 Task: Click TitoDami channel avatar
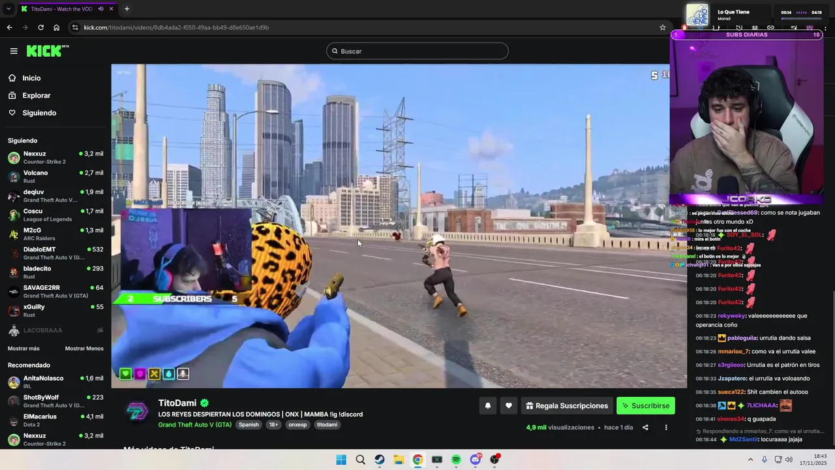click(137, 413)
